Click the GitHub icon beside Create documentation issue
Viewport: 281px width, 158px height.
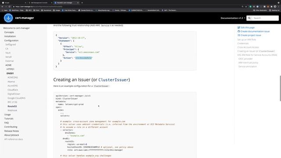point(238,31)
